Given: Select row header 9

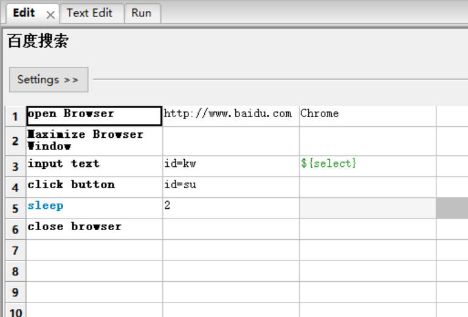Looking at the screenshot, I should pos(16,292).
